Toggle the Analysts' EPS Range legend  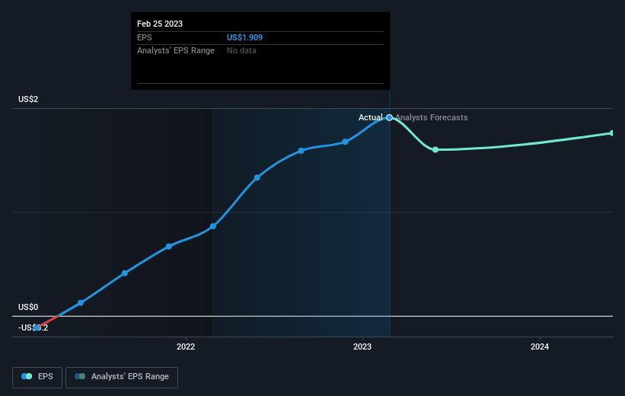coord(122,377)
